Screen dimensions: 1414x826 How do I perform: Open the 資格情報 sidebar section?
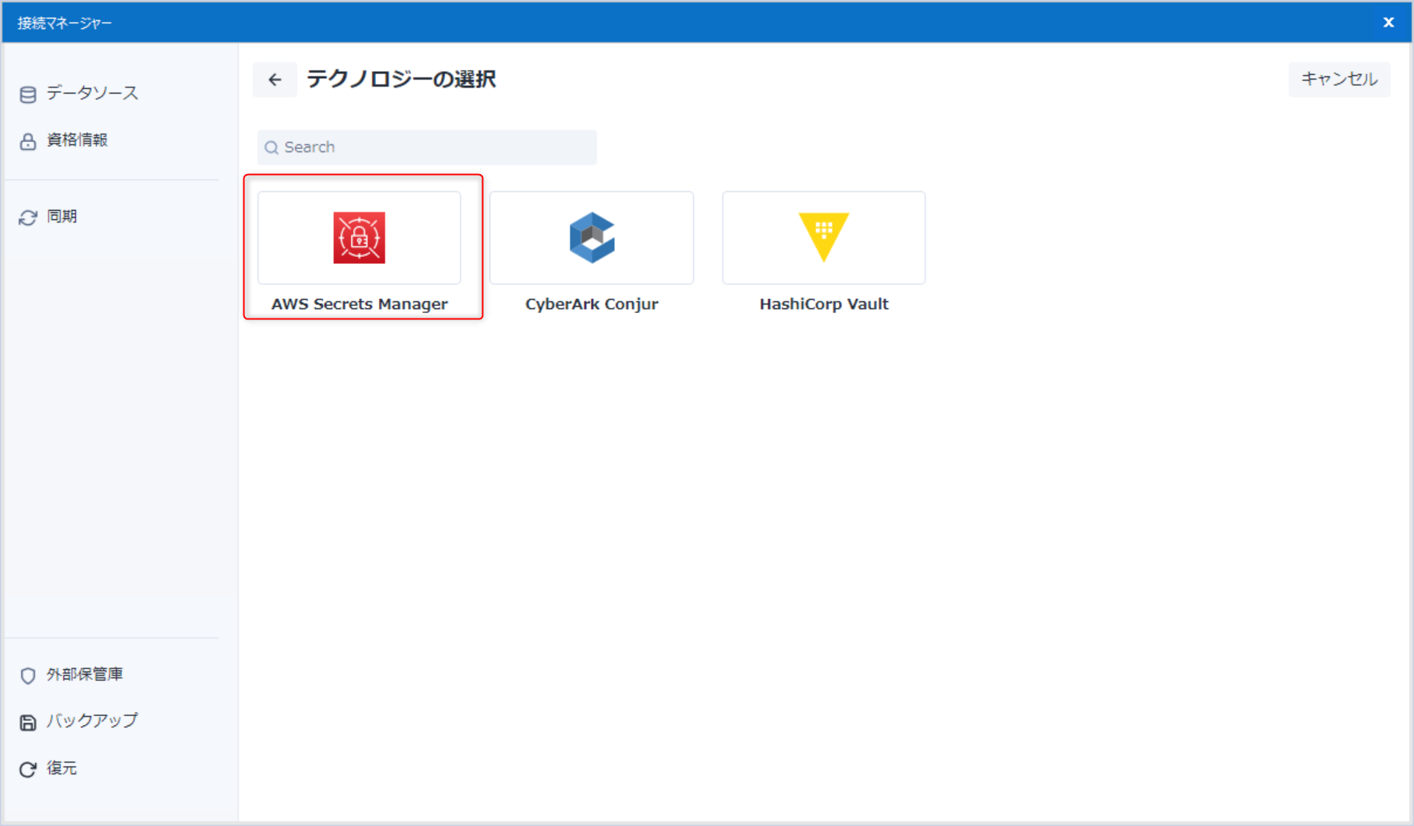(x=76, y=140)
